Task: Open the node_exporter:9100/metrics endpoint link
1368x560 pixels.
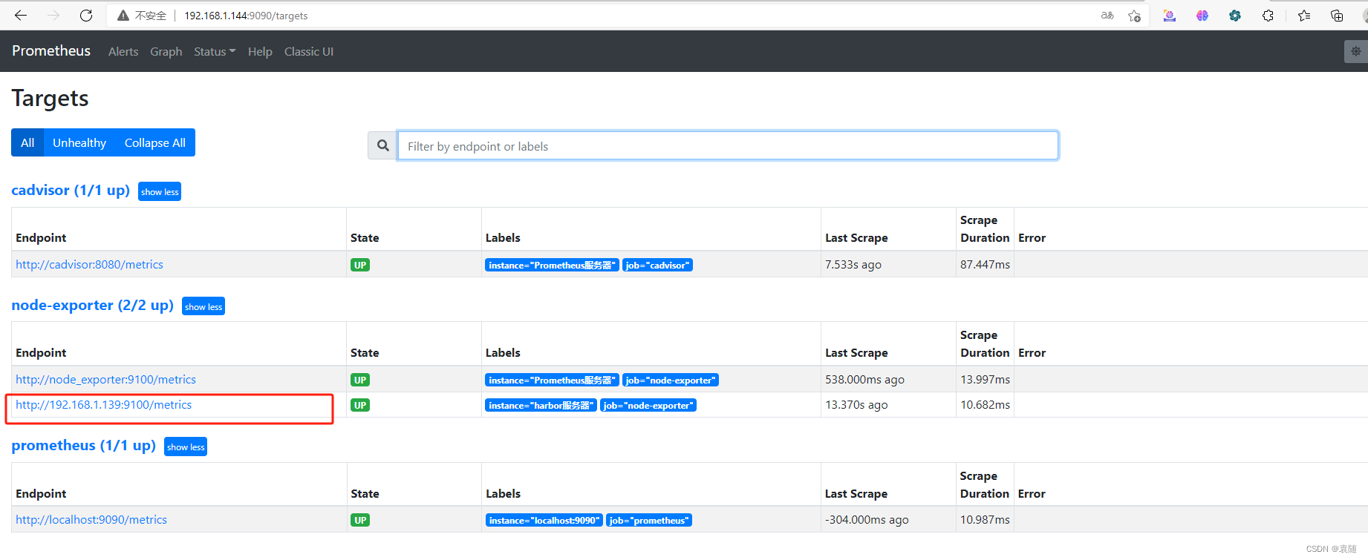Action: [105, 379]
